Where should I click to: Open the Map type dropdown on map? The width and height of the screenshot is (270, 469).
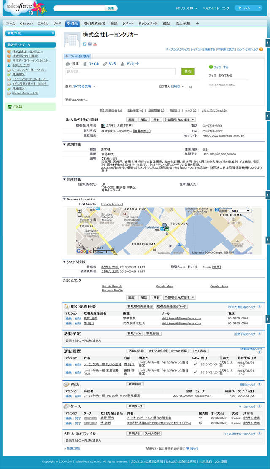(240, 211)
